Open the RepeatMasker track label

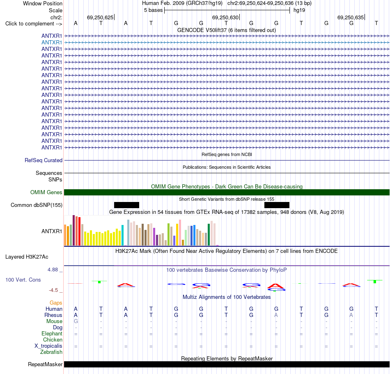click(x=45, y=364)
